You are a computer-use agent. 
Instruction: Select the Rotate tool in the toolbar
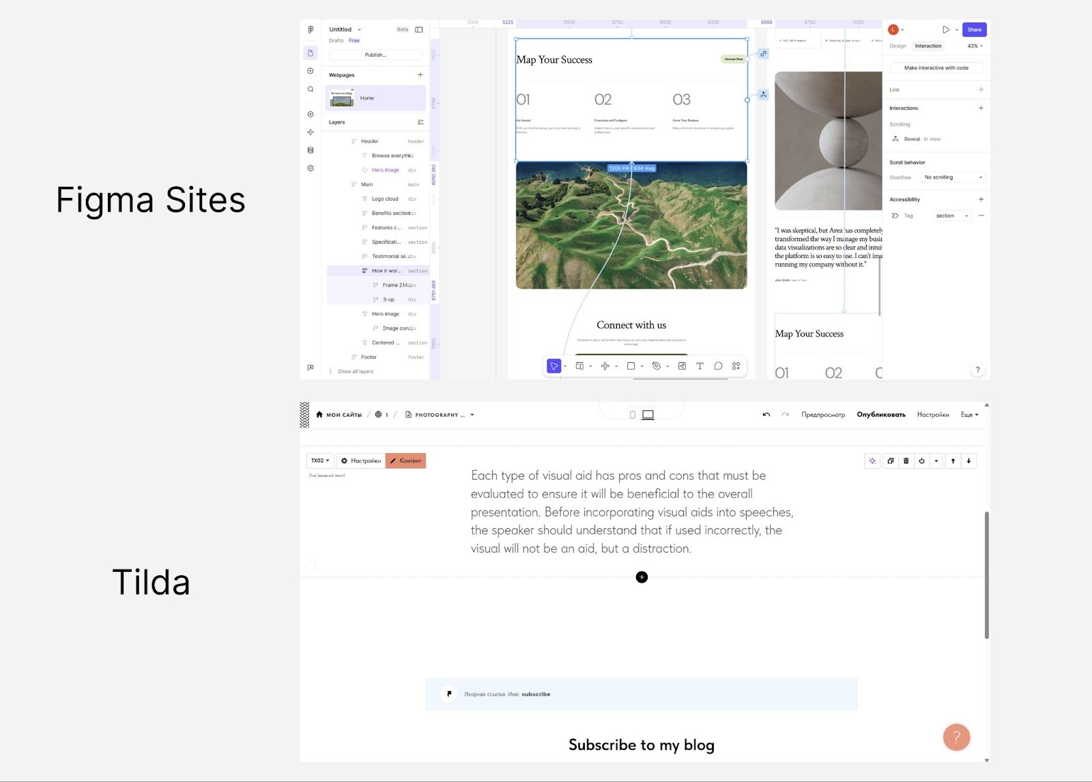605,366
